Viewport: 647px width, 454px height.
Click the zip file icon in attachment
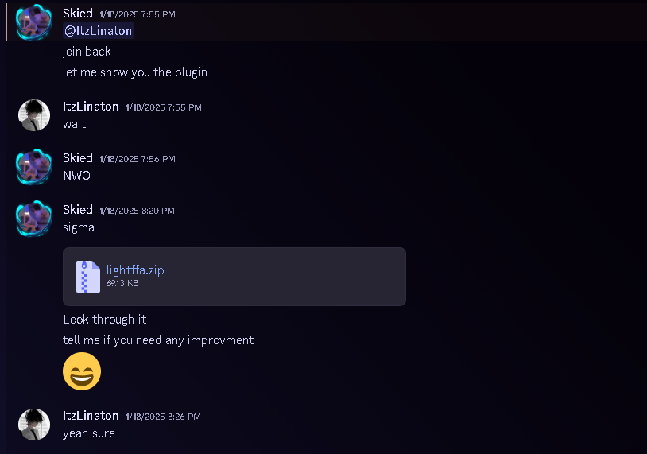pyautogui.click(x=87, y=276)
